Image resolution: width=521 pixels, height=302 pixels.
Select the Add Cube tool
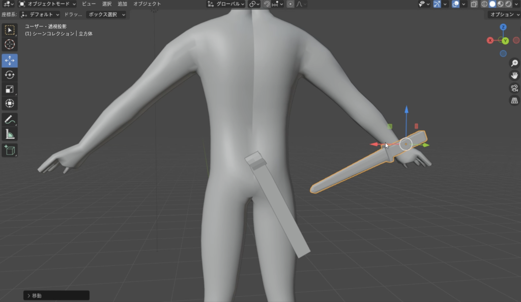click(10, 150)
